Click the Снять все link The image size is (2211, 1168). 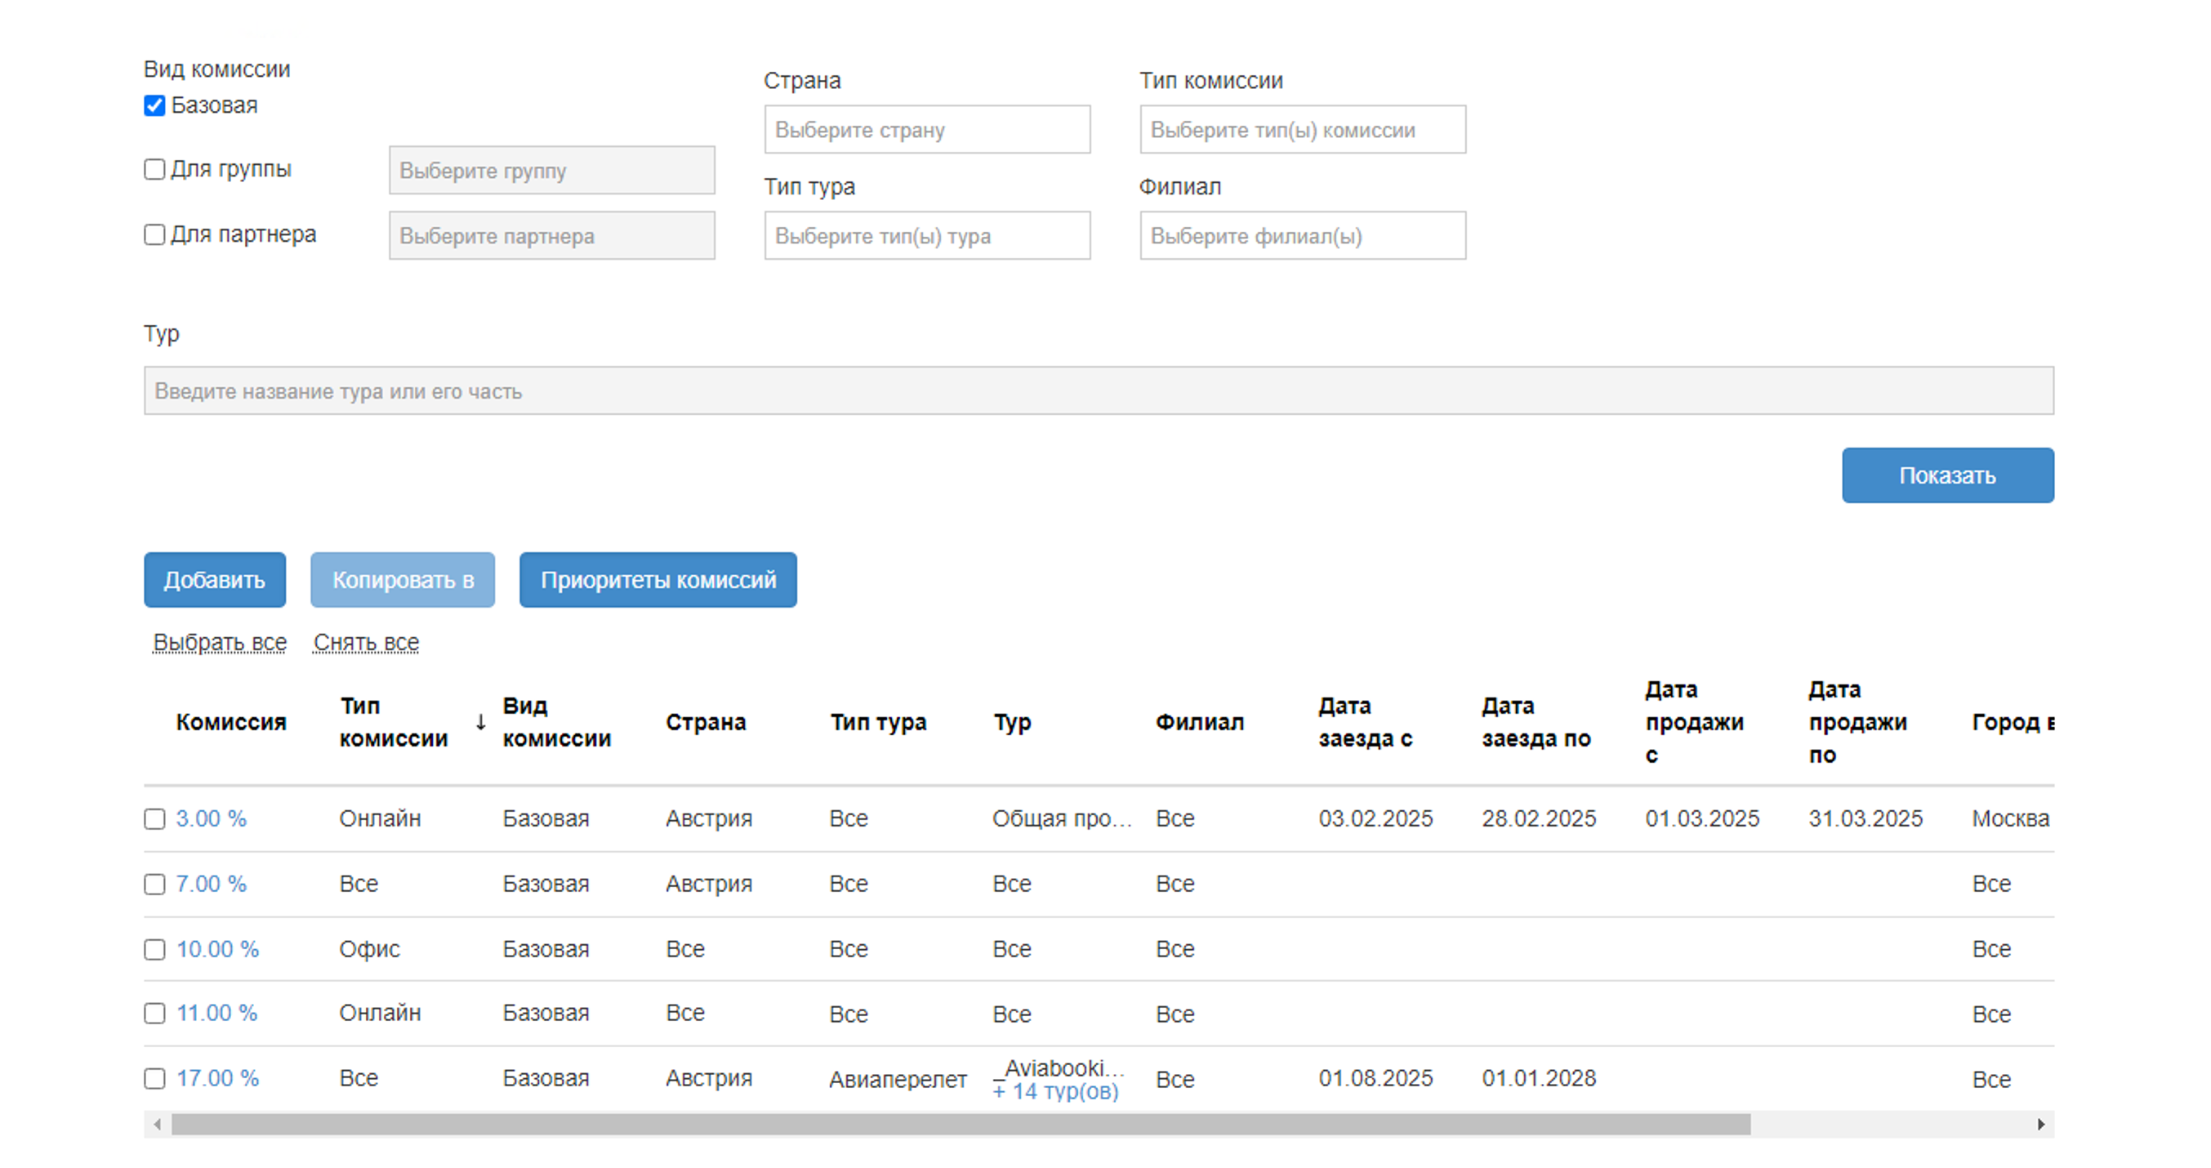367,642
